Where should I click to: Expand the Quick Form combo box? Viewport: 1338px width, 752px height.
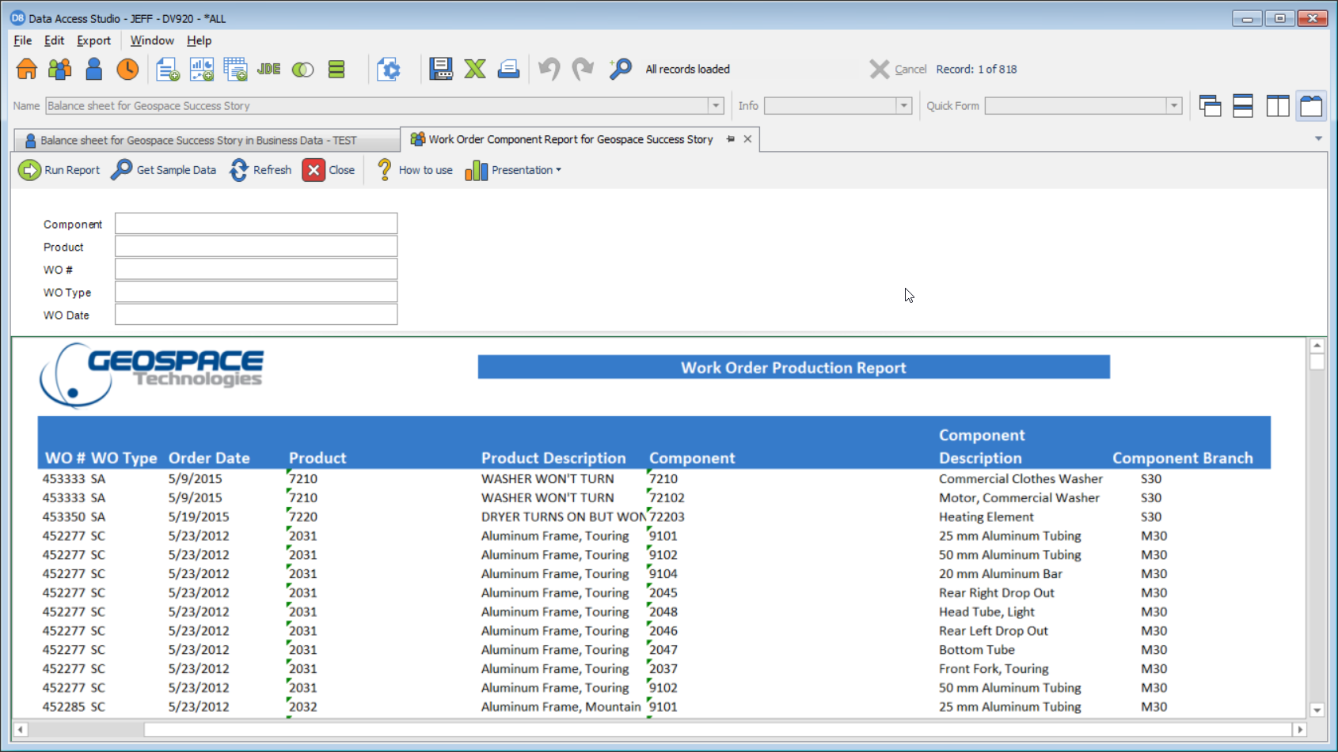point(1173,106)
